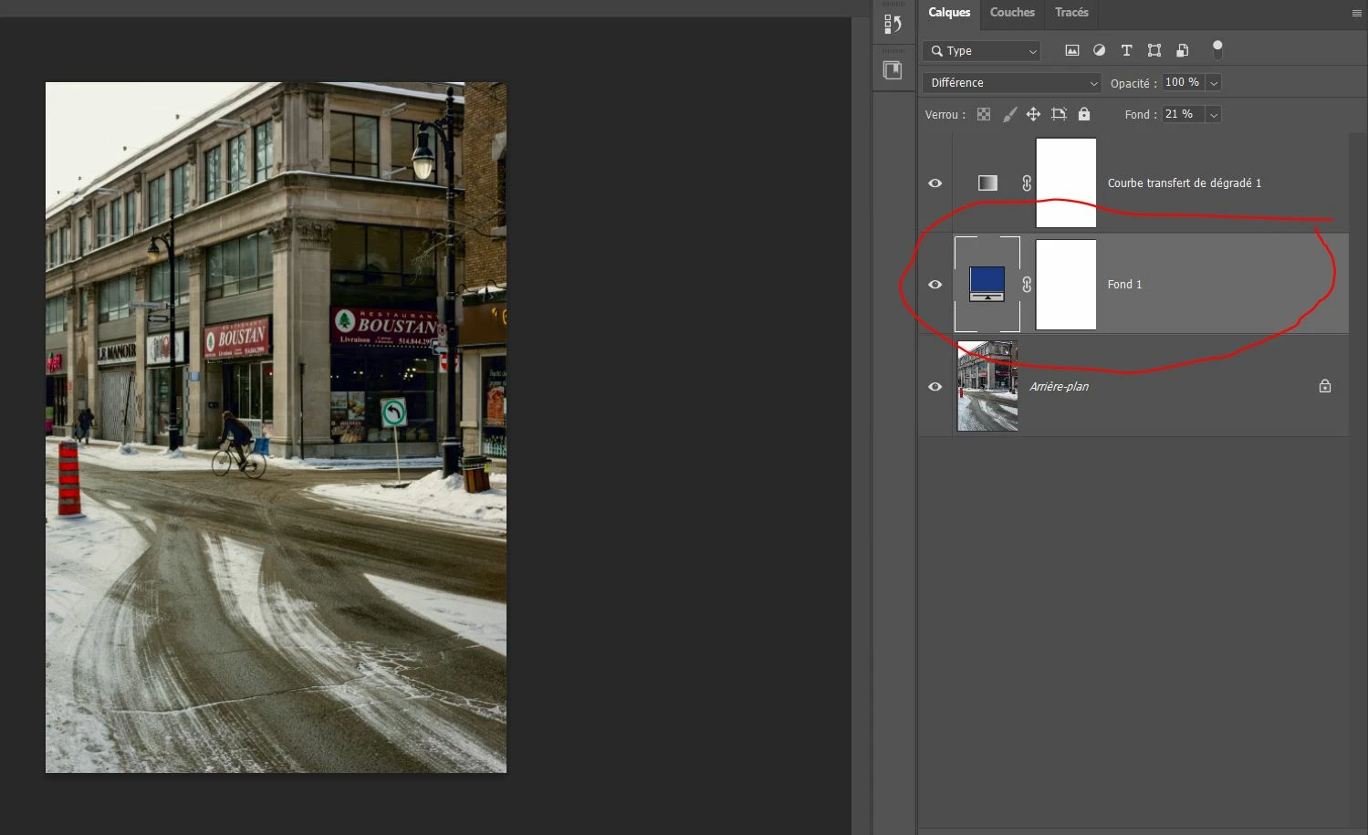Click mask link icon on Courbe transfert layer
1368x835 pixels.
(x=1027, y=183)
